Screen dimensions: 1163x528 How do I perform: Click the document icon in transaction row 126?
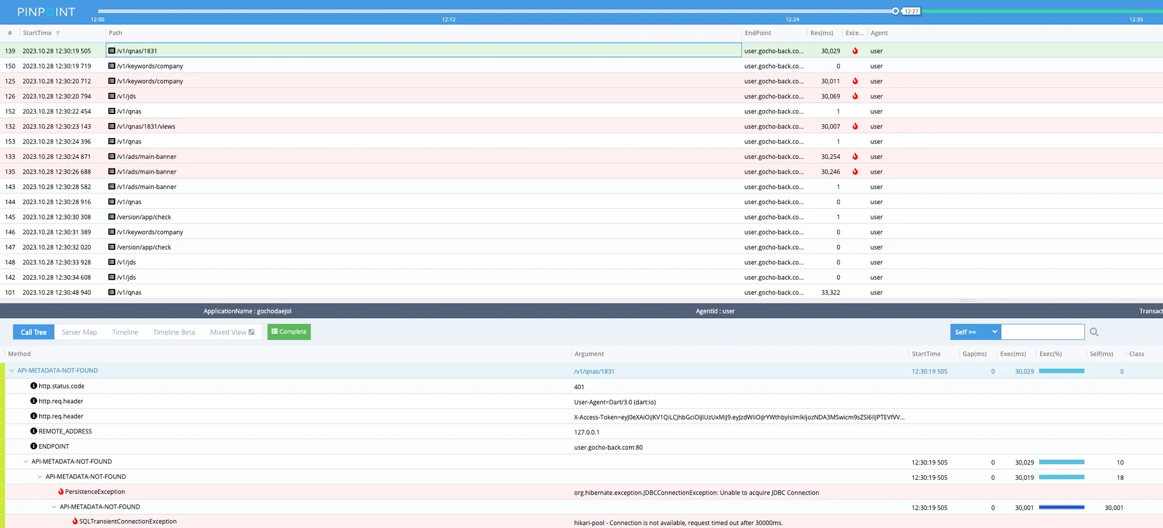pyautogui.click(x=112, y=96)
